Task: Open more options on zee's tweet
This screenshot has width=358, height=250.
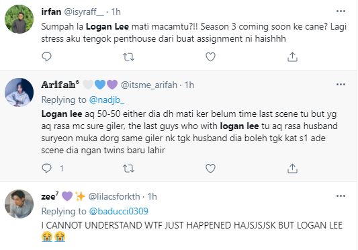Action: pos(341,196)
